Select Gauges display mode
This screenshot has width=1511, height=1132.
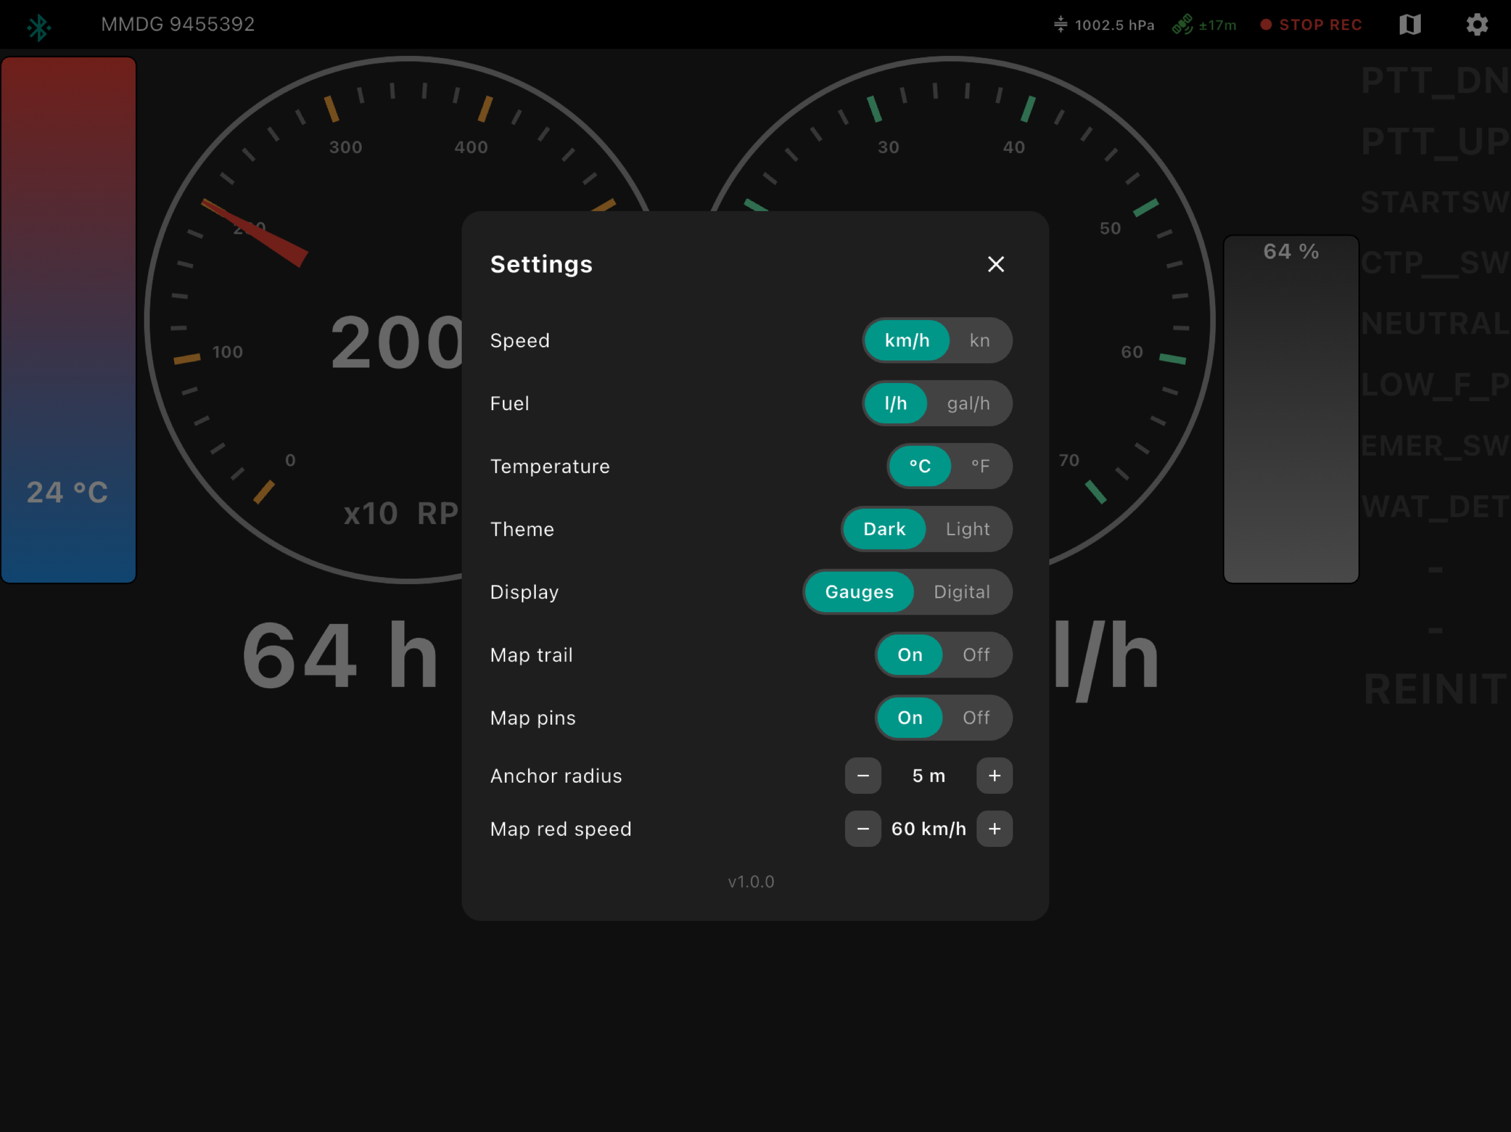click(x=858, y=592)
